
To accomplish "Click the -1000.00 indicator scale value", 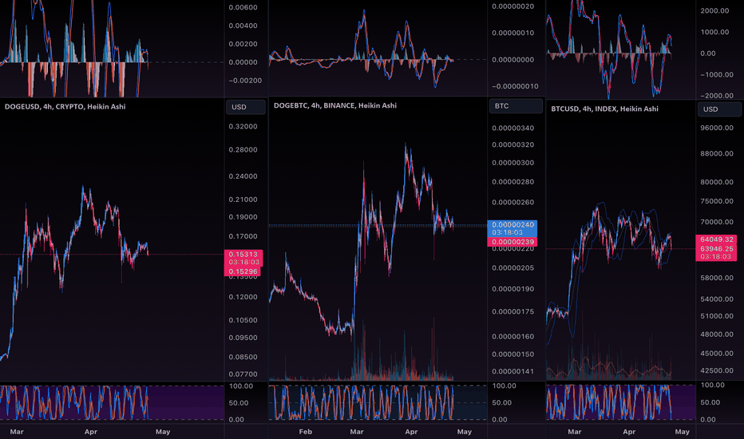I will point(717,74).
